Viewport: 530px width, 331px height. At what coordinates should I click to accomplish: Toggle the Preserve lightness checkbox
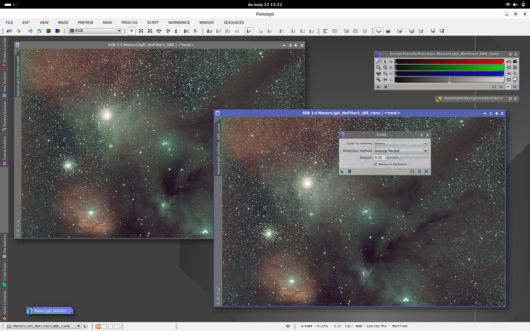point(375,165)
